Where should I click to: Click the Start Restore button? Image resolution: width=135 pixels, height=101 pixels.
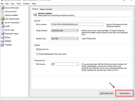[x=124, y=93]
